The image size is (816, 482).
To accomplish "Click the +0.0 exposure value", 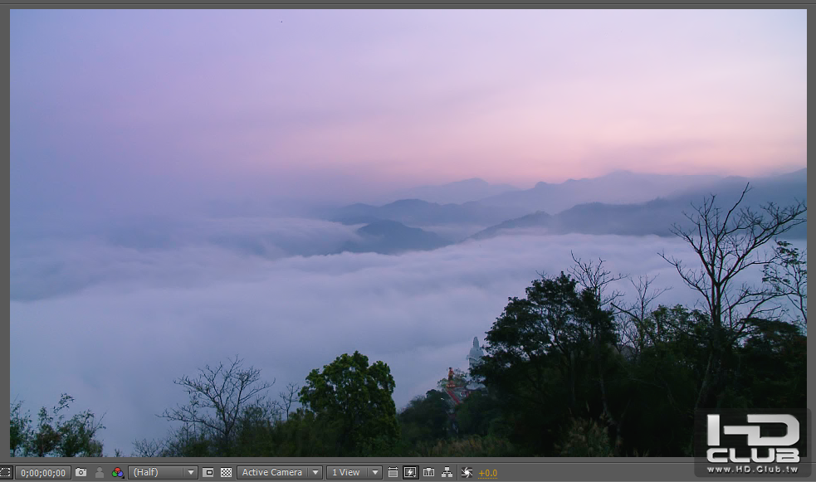I will tap(487, 473).
